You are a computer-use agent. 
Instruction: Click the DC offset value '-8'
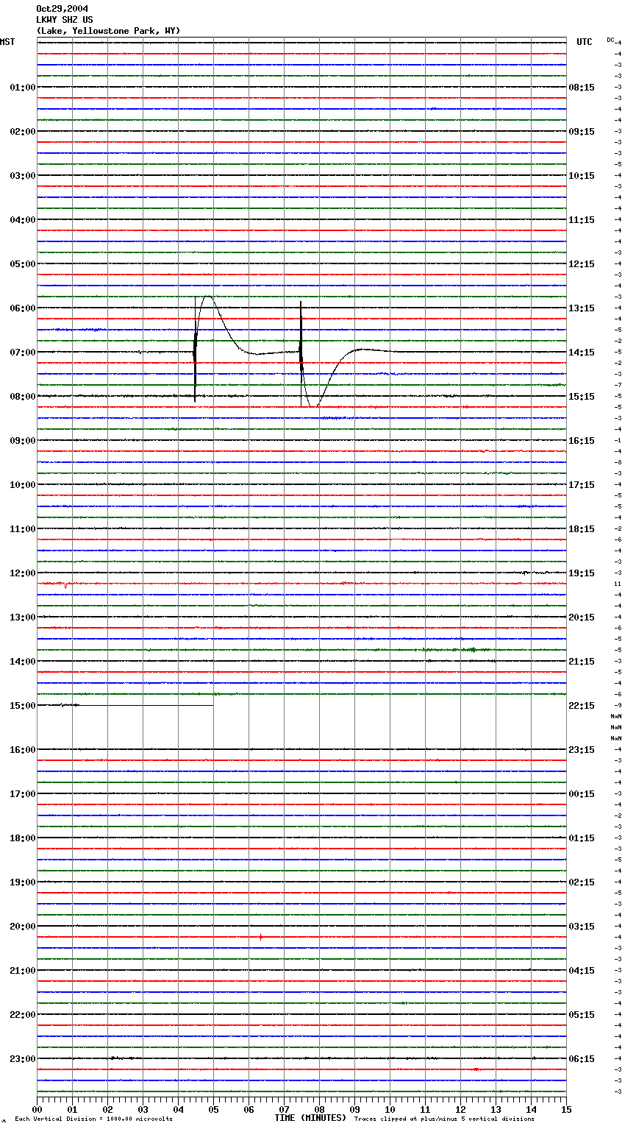click(x=618, y=462)
